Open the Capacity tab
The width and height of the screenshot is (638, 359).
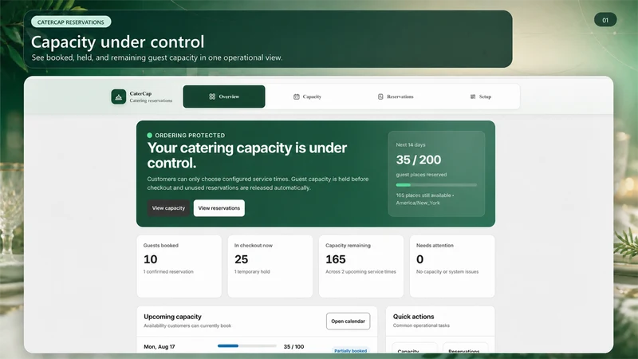click(307, 97)
